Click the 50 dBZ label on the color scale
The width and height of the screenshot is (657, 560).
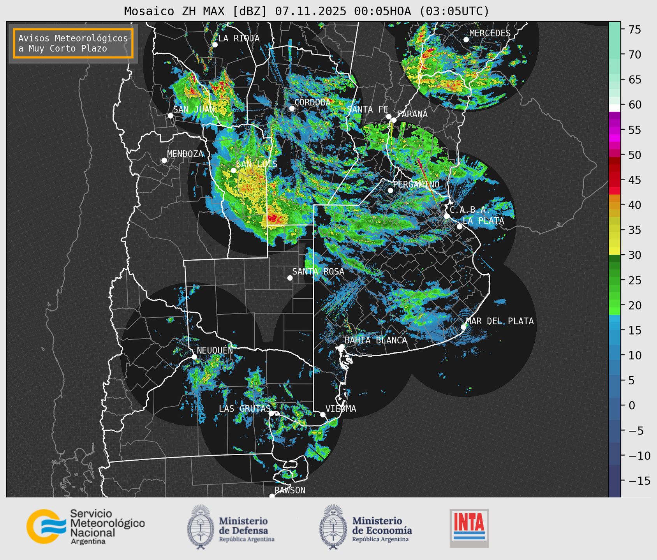coord(634,155)
